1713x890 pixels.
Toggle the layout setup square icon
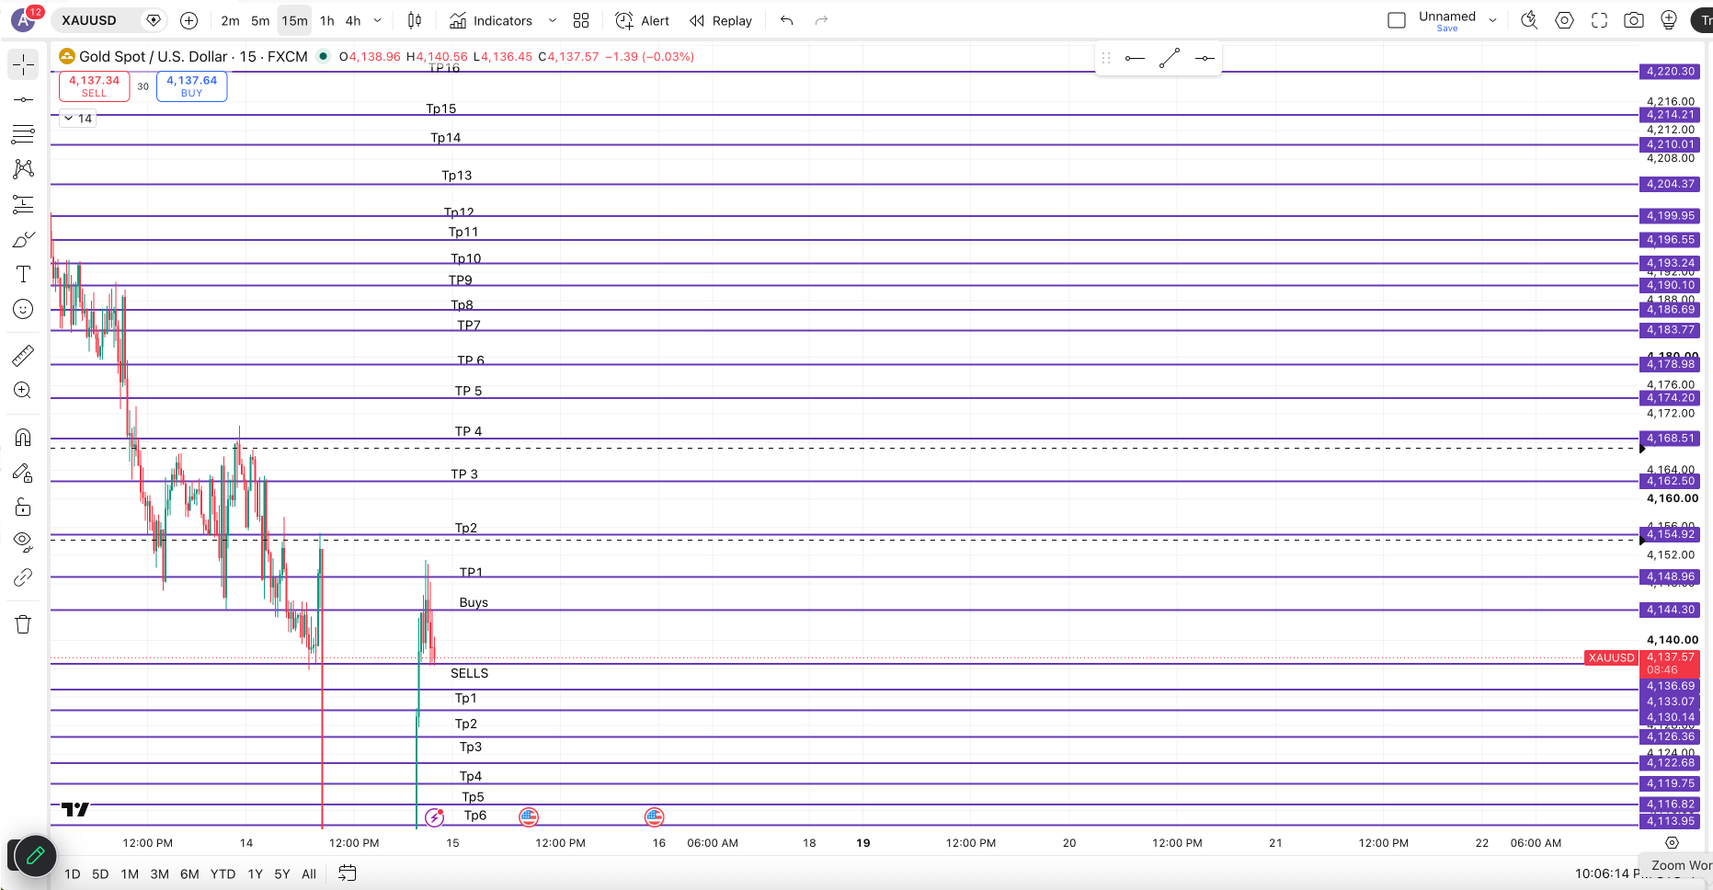pos(1397,20)
